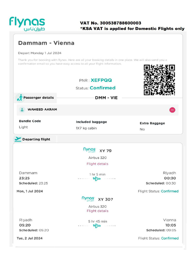The image size is (195, 261).
Task: Click the PNR code XEFPQQ
Action: tap(101, 80)
